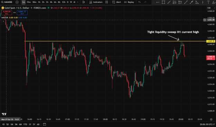Select the ray line tool
This screenshot has width=216, height=127.
tap(186, 2)
